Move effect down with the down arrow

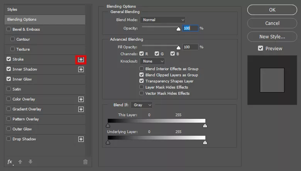[x=30, y=162]
